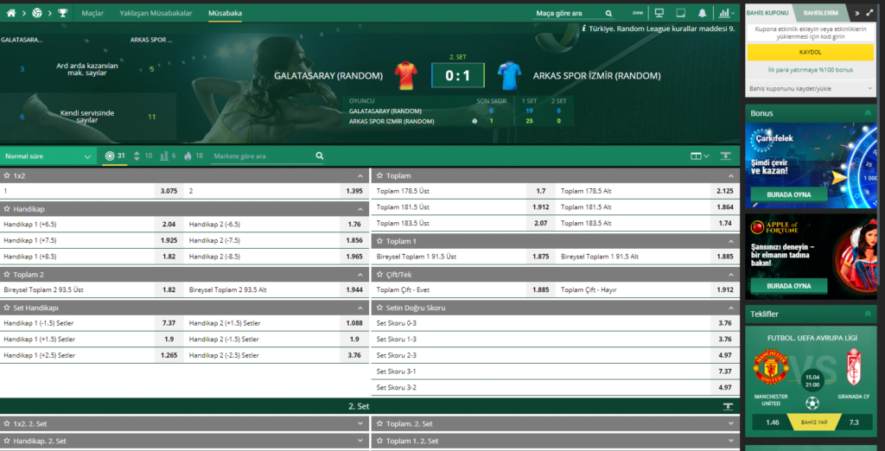This screenshot has height=451, width=885.
Task: Collapse all 2. Set markets icon
Action: tap(728, 406)
